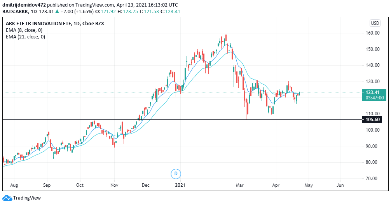Click the EMA (8, close, 0) indicator label
The height and width of the screenshot is (205, 391).
(24, 30)
